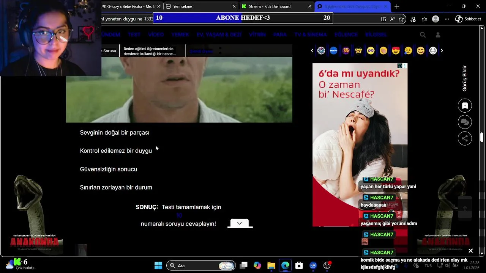
Task: Open the TV & SİNEMA menu
Action: pos(310,35)
